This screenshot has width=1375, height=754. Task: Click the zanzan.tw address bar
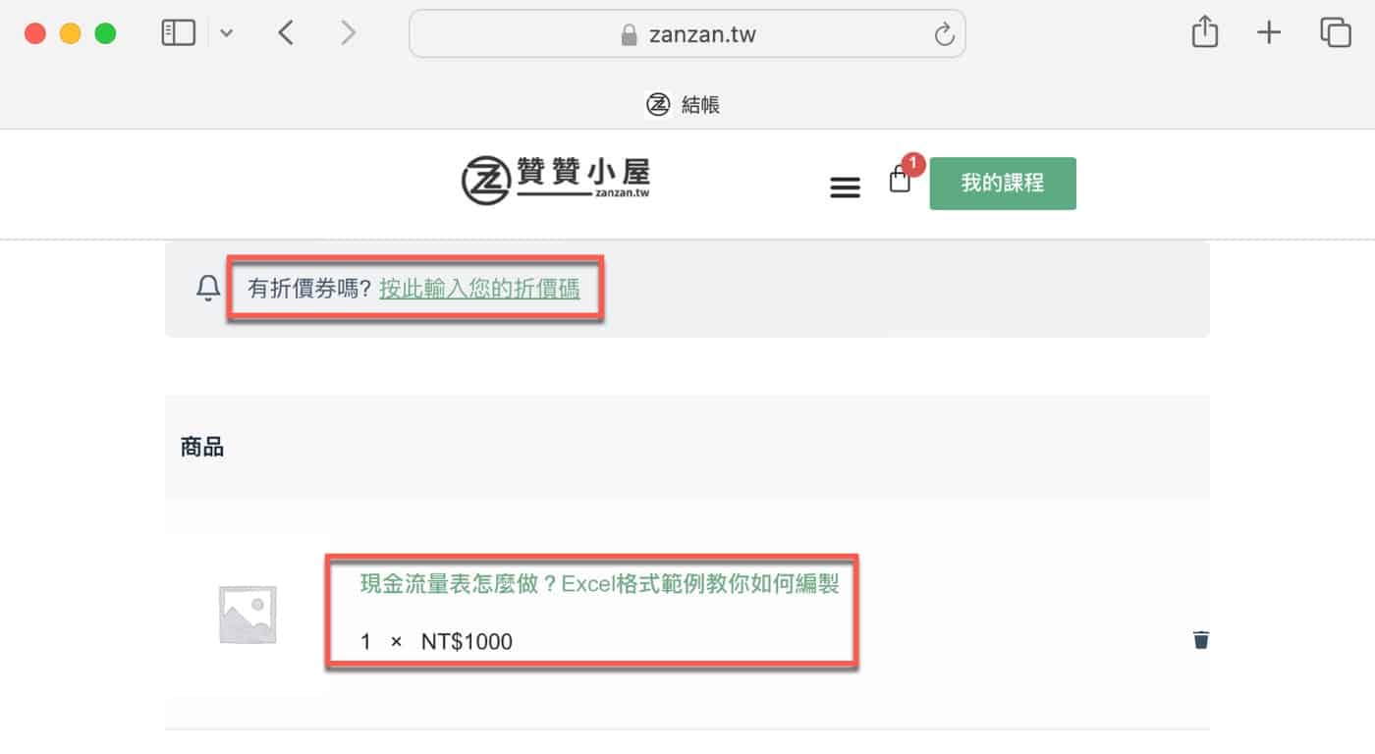pyautogui.click(x=687, y=34)
